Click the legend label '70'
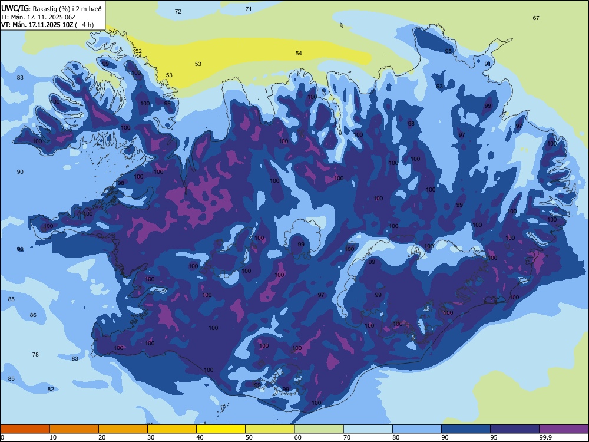 [347, 437]
